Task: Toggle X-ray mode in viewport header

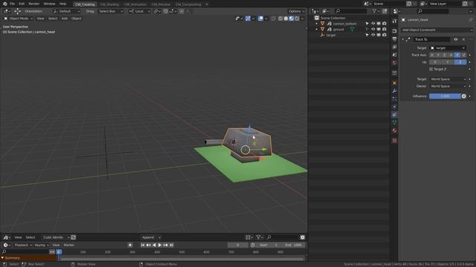Action: point(273,19)
